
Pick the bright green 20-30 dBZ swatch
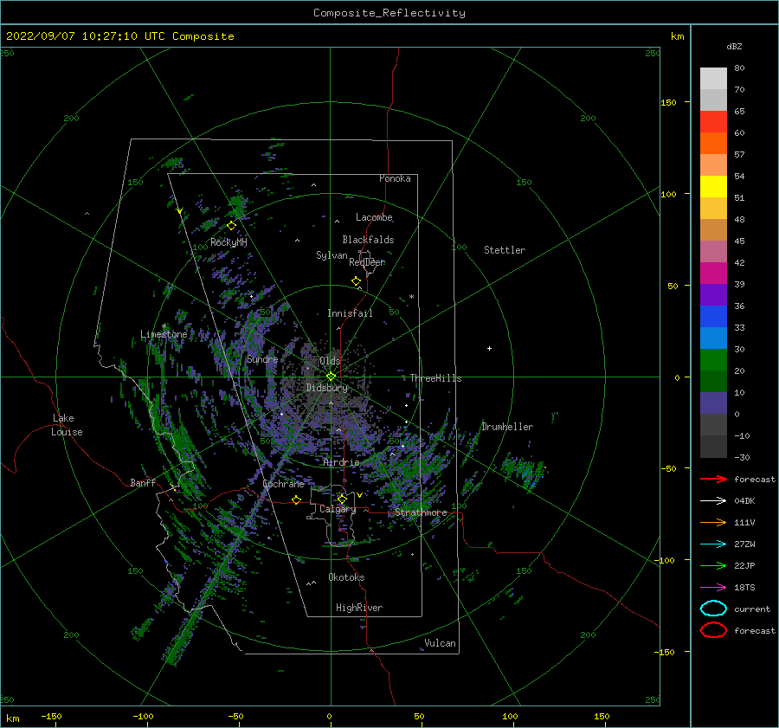(x=713, y=359)
